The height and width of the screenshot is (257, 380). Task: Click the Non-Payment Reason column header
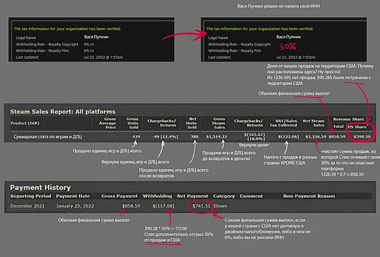309,196
